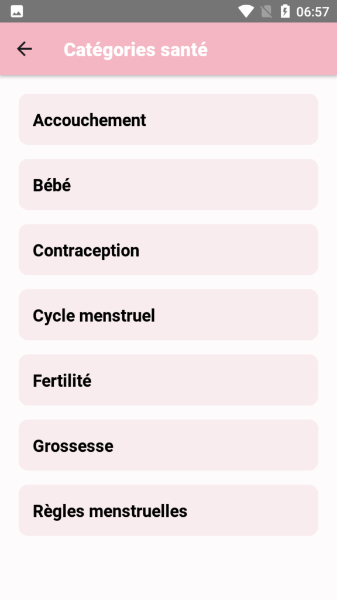Click the Catégories santé title
This screenshot has width=337, height=600.
click(135, 49)
